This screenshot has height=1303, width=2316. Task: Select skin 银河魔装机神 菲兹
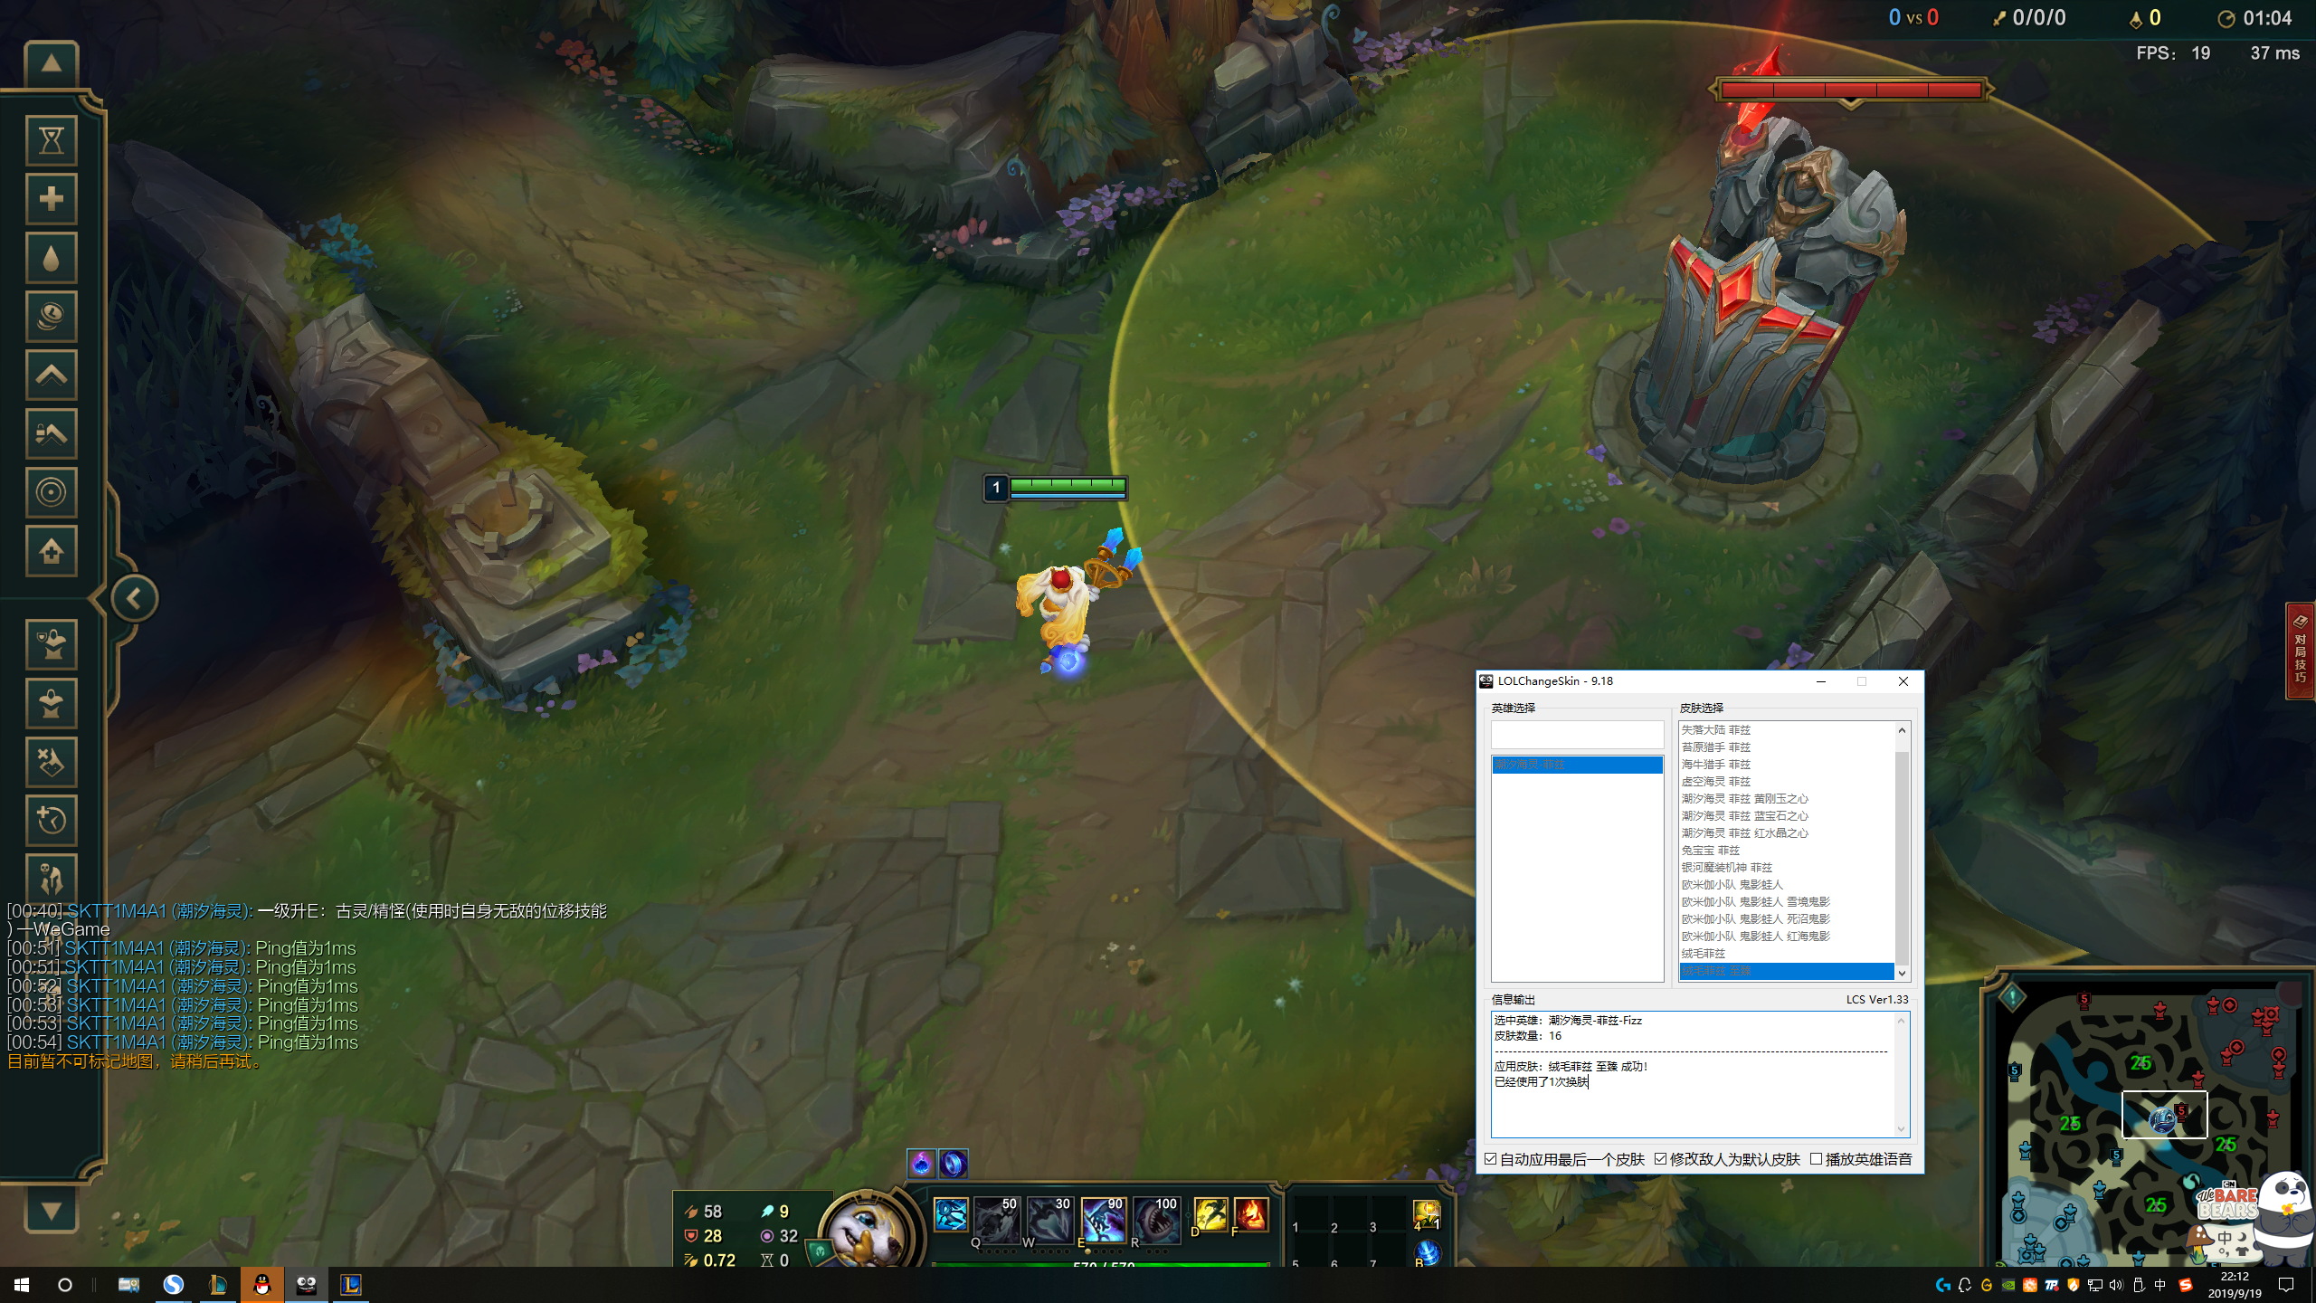[x=1786, y=867]
